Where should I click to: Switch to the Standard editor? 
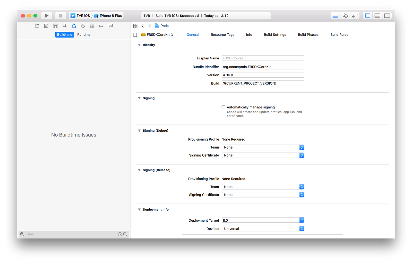[x=335, y=16]
